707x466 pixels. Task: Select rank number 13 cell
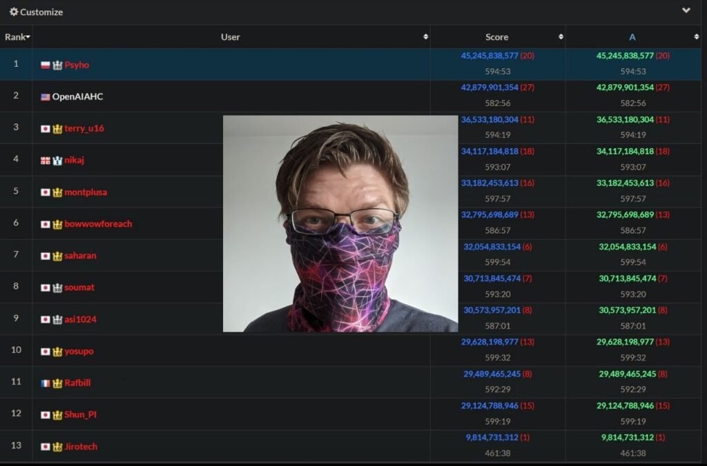17,446
